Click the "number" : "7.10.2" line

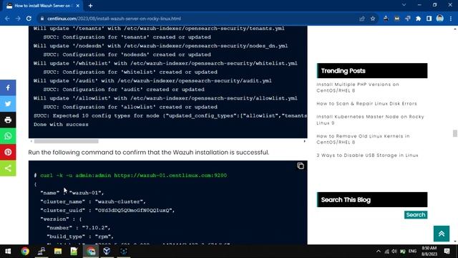coord(78,228)
